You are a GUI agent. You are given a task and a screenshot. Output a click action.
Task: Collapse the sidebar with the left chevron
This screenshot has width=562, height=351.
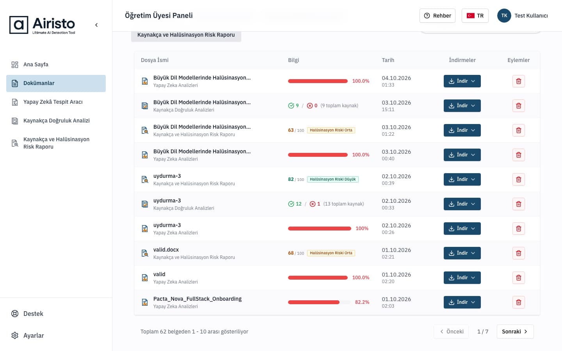(x=96, y=25)
